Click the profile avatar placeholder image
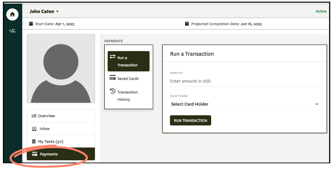The width and height of the screenshot is (332, 170). point(61,69)
